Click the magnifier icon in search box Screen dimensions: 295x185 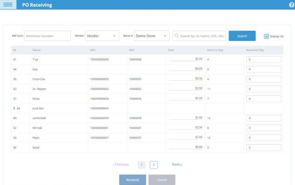pos(176,36)
